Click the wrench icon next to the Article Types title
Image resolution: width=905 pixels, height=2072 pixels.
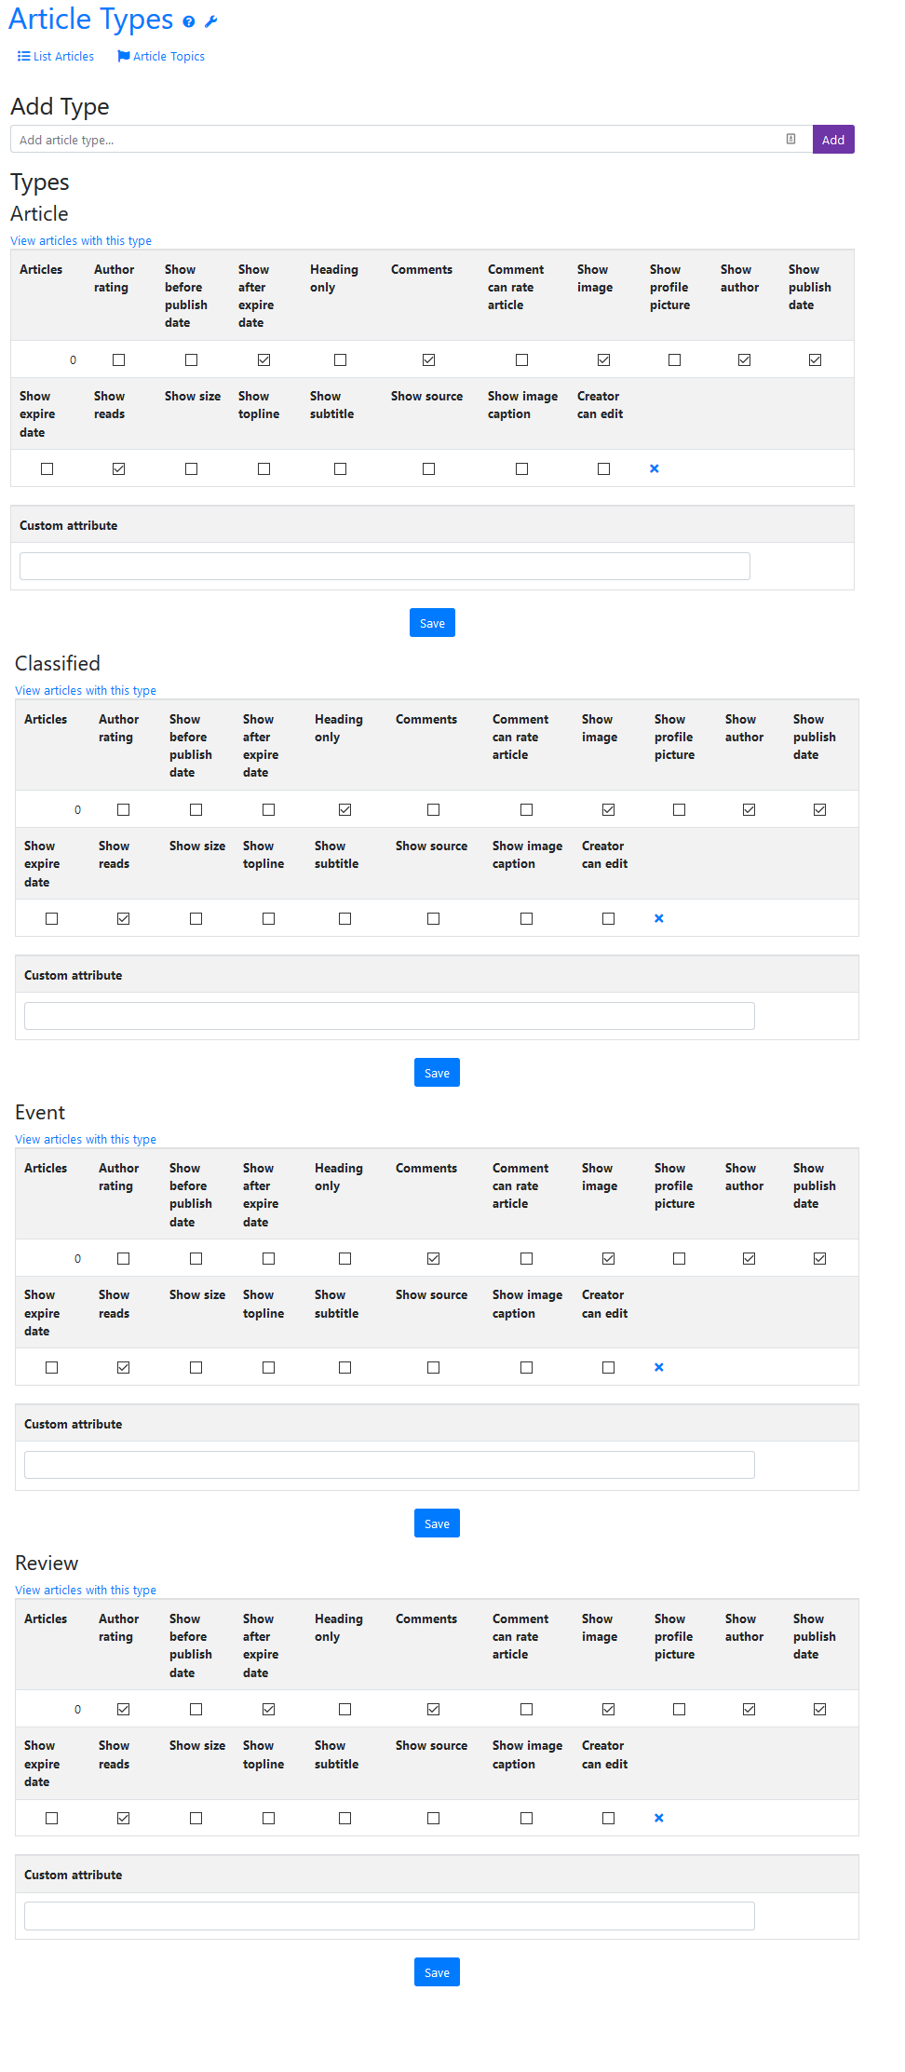211,22
